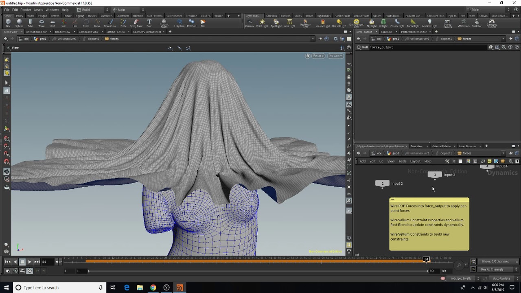The height and width of the screenshot is (293, 521).
Task: Open the No cam camera dropdown
Action: coord(335,56)
